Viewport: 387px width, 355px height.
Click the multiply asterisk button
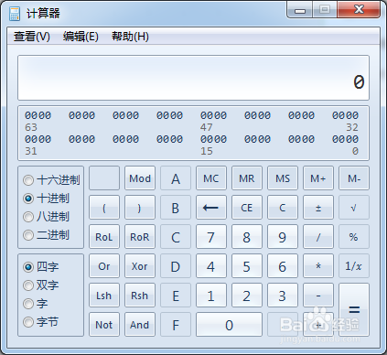tap(318, 266)
